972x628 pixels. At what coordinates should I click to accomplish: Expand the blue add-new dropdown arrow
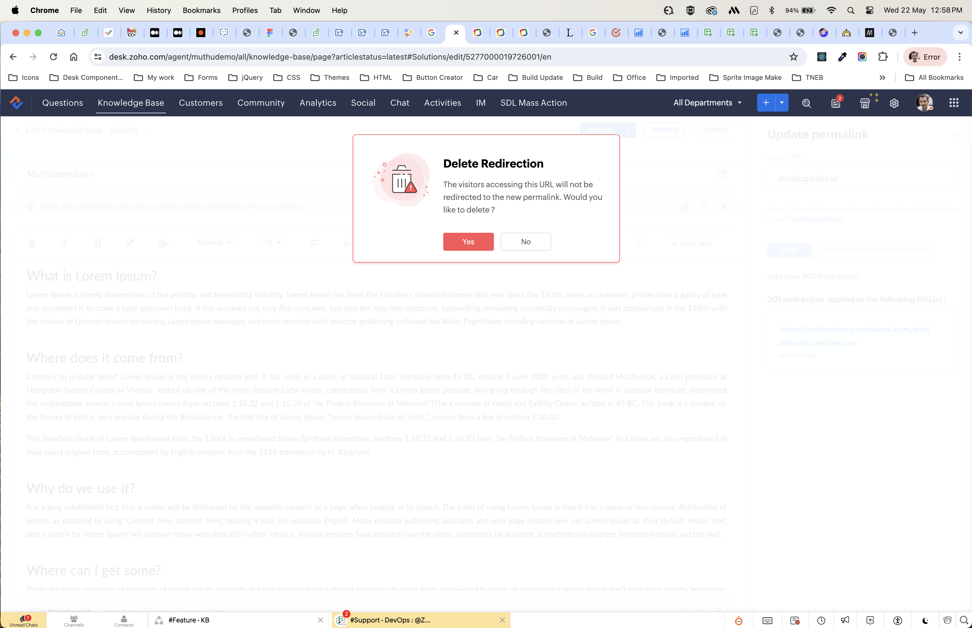(x=782, y=103)
